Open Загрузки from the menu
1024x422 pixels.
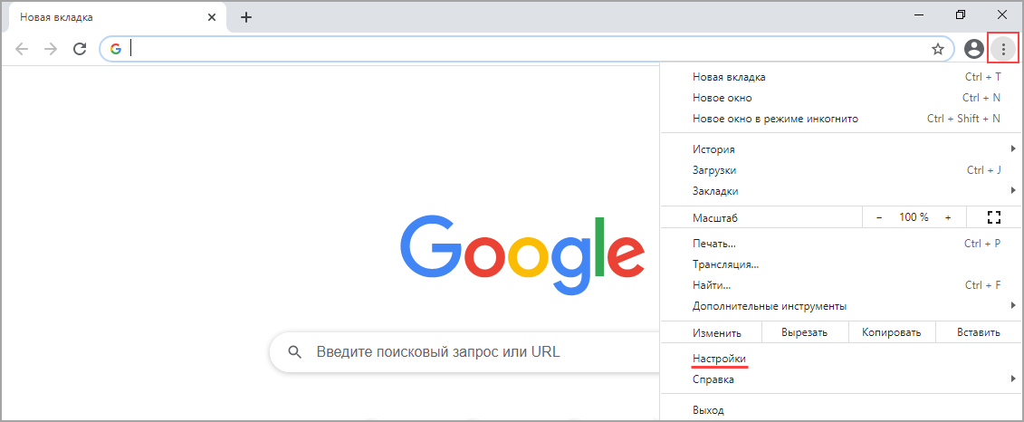[x=714, y=170]
